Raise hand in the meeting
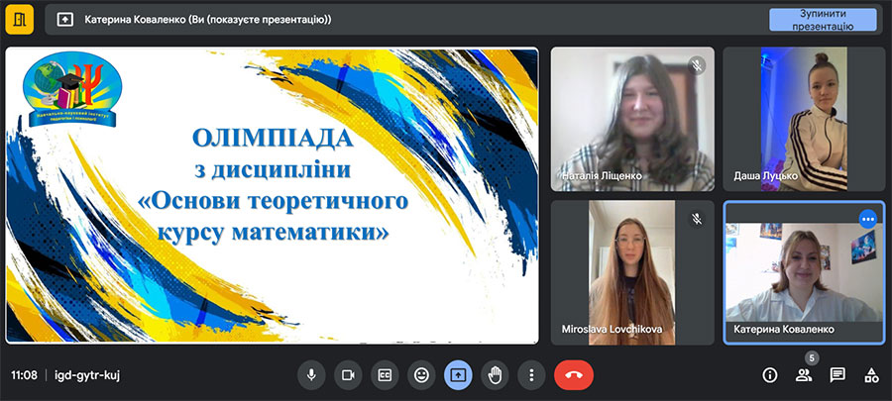The width and height of the screenshot is (892, 401). click(495, 375)
